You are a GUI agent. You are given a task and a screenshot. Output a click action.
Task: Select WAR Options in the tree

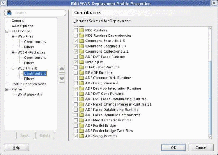(x=22, y=26)
